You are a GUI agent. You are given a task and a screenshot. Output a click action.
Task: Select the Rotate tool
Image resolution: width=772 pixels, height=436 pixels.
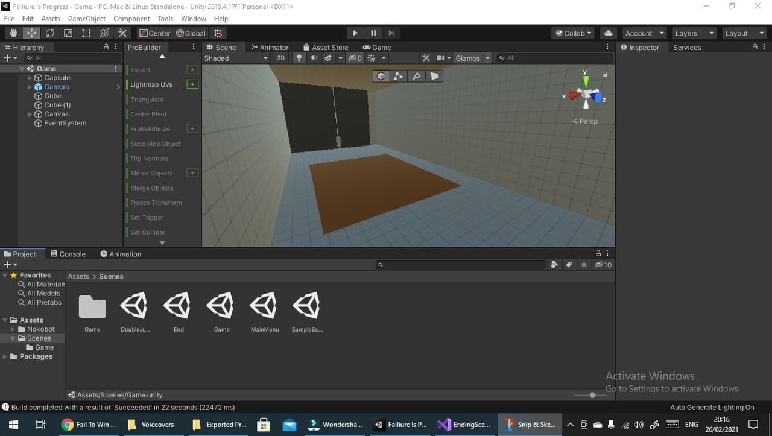(49, 33)
